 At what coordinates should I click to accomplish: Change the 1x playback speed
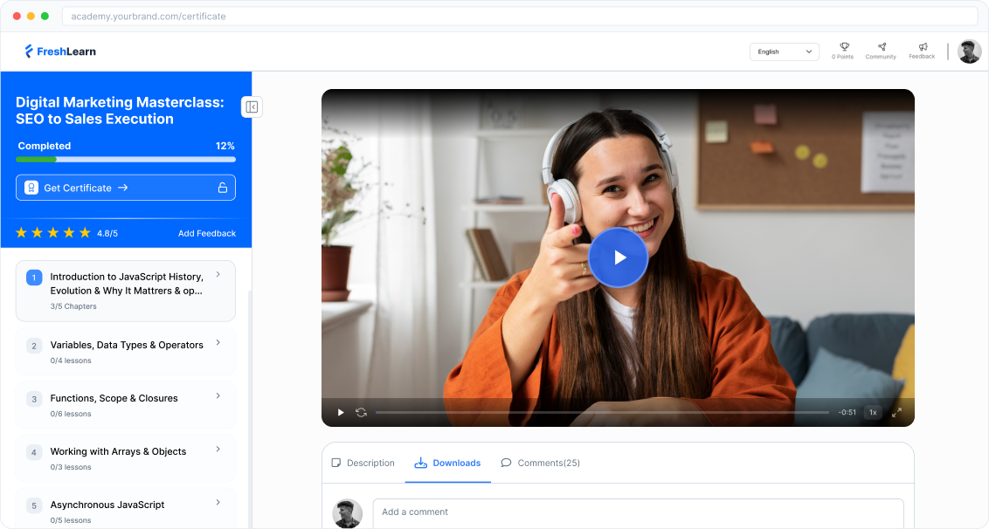tap(872, 412)
